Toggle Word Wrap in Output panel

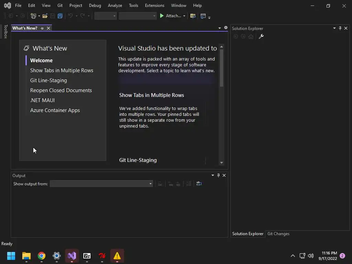(x=199, y=184)
